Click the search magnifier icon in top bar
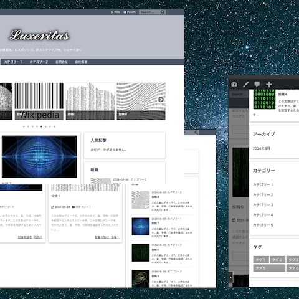 [163, 12]
